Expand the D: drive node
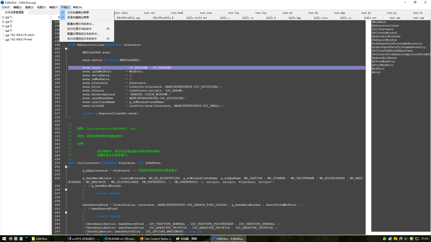431x242 pixels. pos(3,21)
